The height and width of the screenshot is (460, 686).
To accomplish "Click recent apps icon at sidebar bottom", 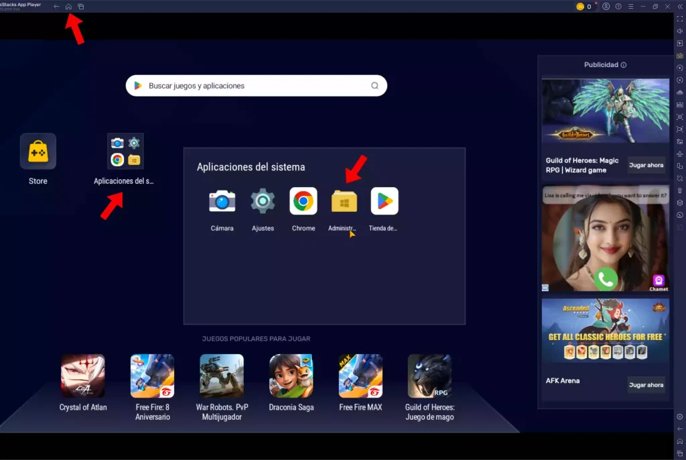I will tap(680, 453).
